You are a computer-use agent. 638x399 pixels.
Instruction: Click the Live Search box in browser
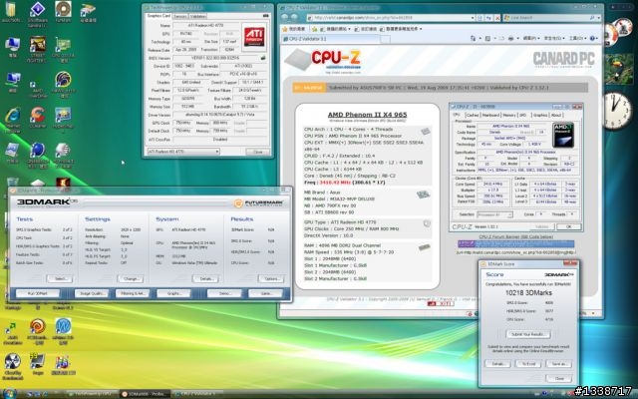[x=549, y=18]
